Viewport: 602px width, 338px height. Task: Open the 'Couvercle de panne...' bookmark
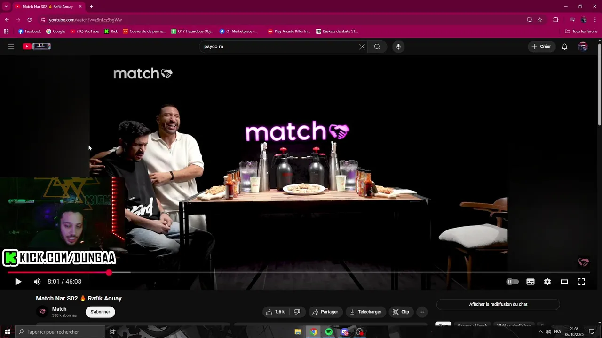(x=144, y=31)
